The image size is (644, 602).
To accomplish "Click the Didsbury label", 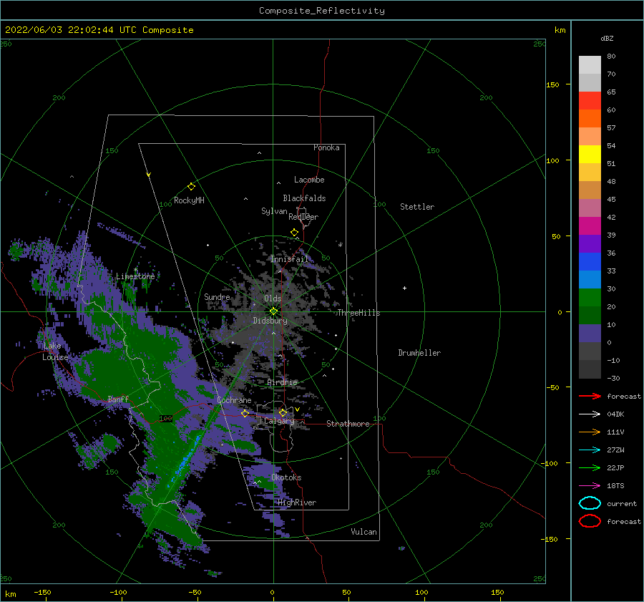I will click(x=270, y=321).
